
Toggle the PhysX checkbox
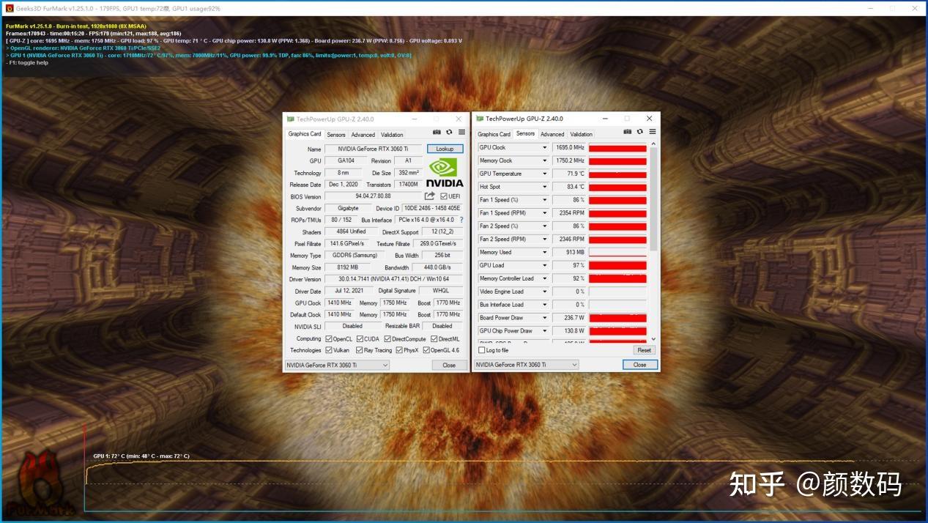(x=398, y=350)
